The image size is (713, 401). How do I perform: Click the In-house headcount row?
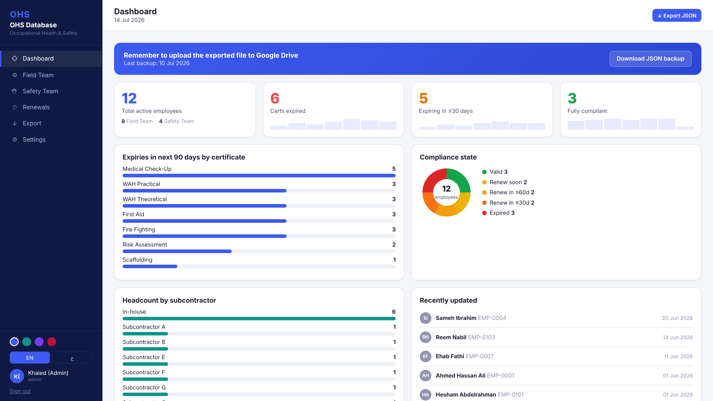click(x=259, y=315)
